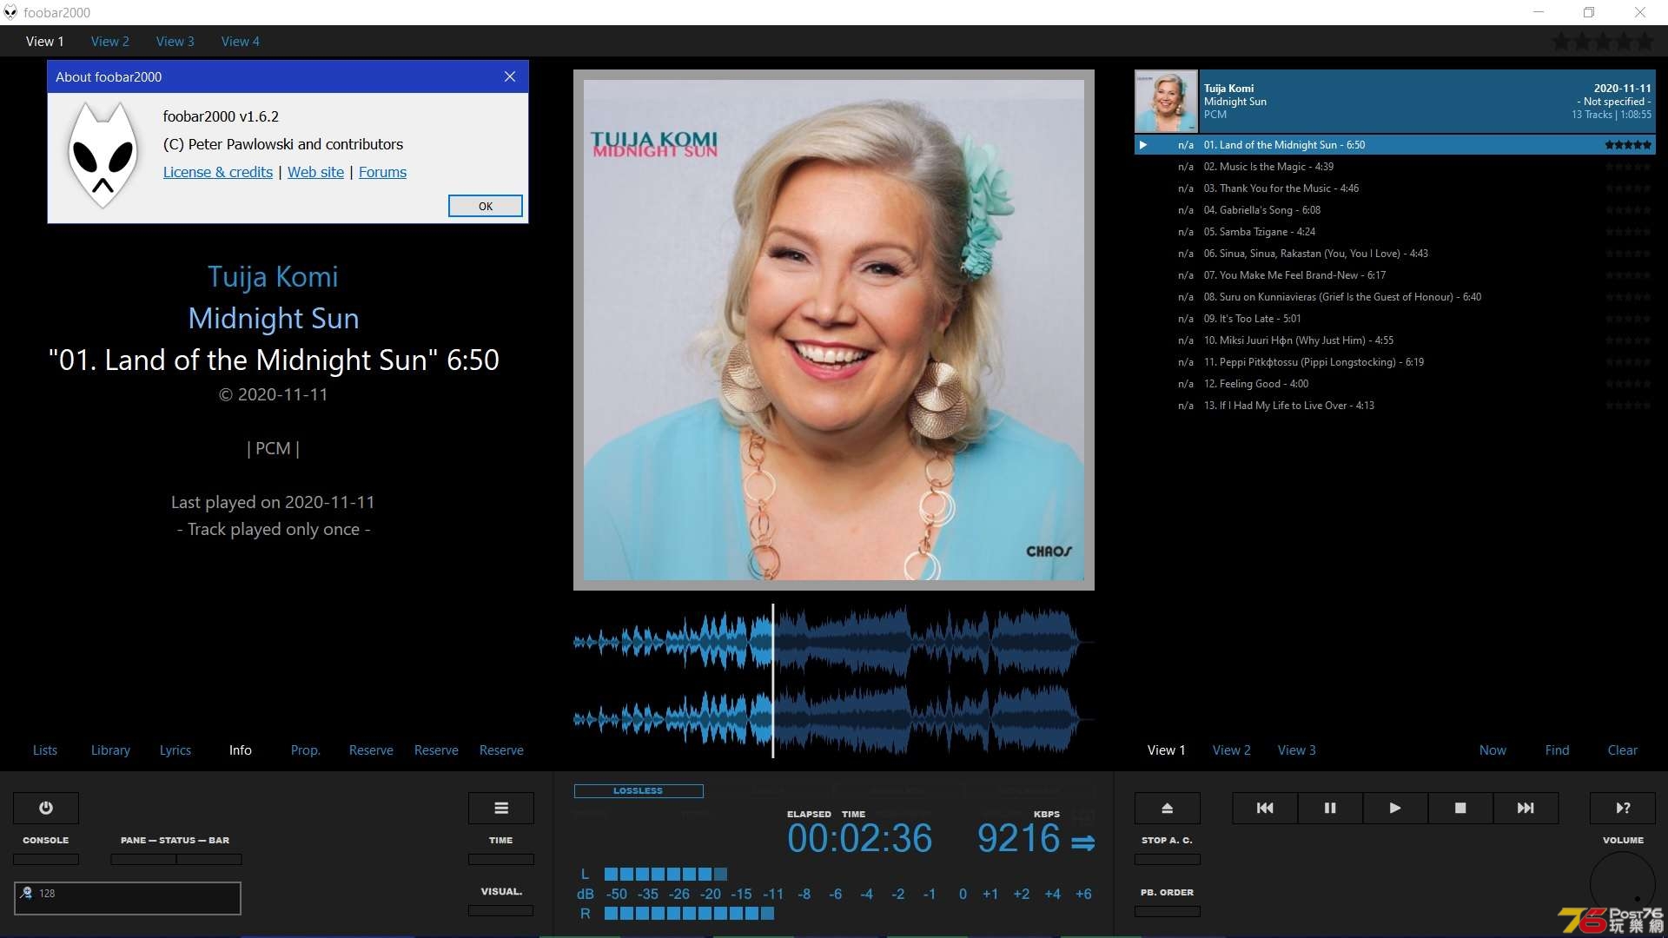The height and width of the screenshot is (938, 1668).
Task: Toggle the Pb. Order indicator
Action: pyautogui.click(x=1168, y=911)
